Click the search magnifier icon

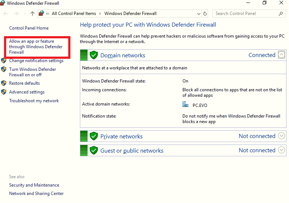click(281, 14)
